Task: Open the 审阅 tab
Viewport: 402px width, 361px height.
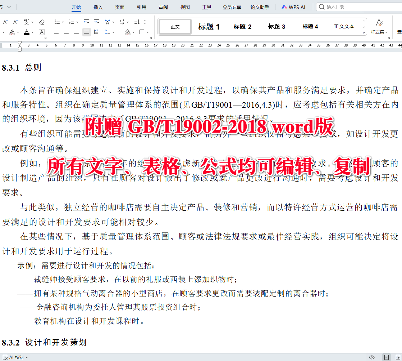Action: tap(163, 7)
